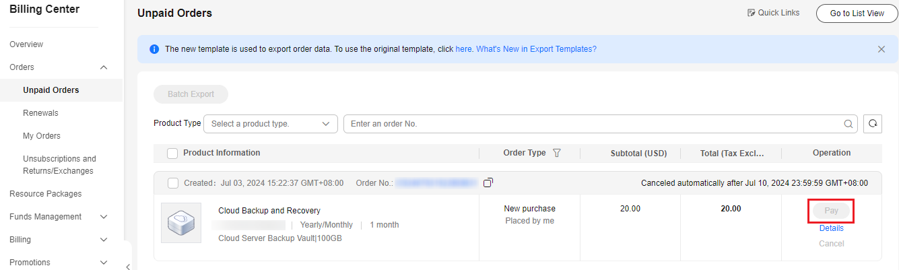
Task: Click the magnifier search icon in order field
Action: coord(848,124)
